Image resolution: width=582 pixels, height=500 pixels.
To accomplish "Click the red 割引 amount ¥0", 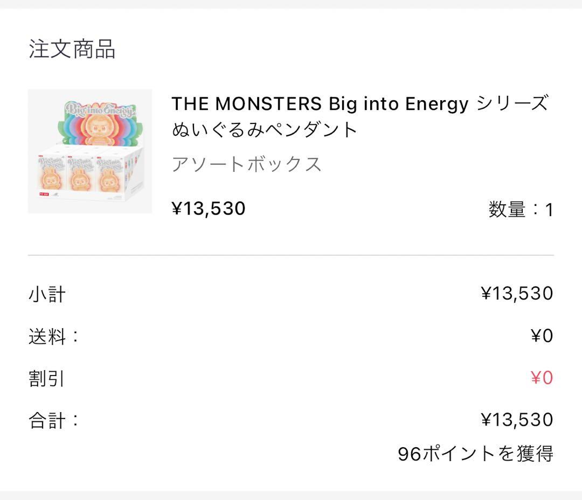I will tap(542, 378).
